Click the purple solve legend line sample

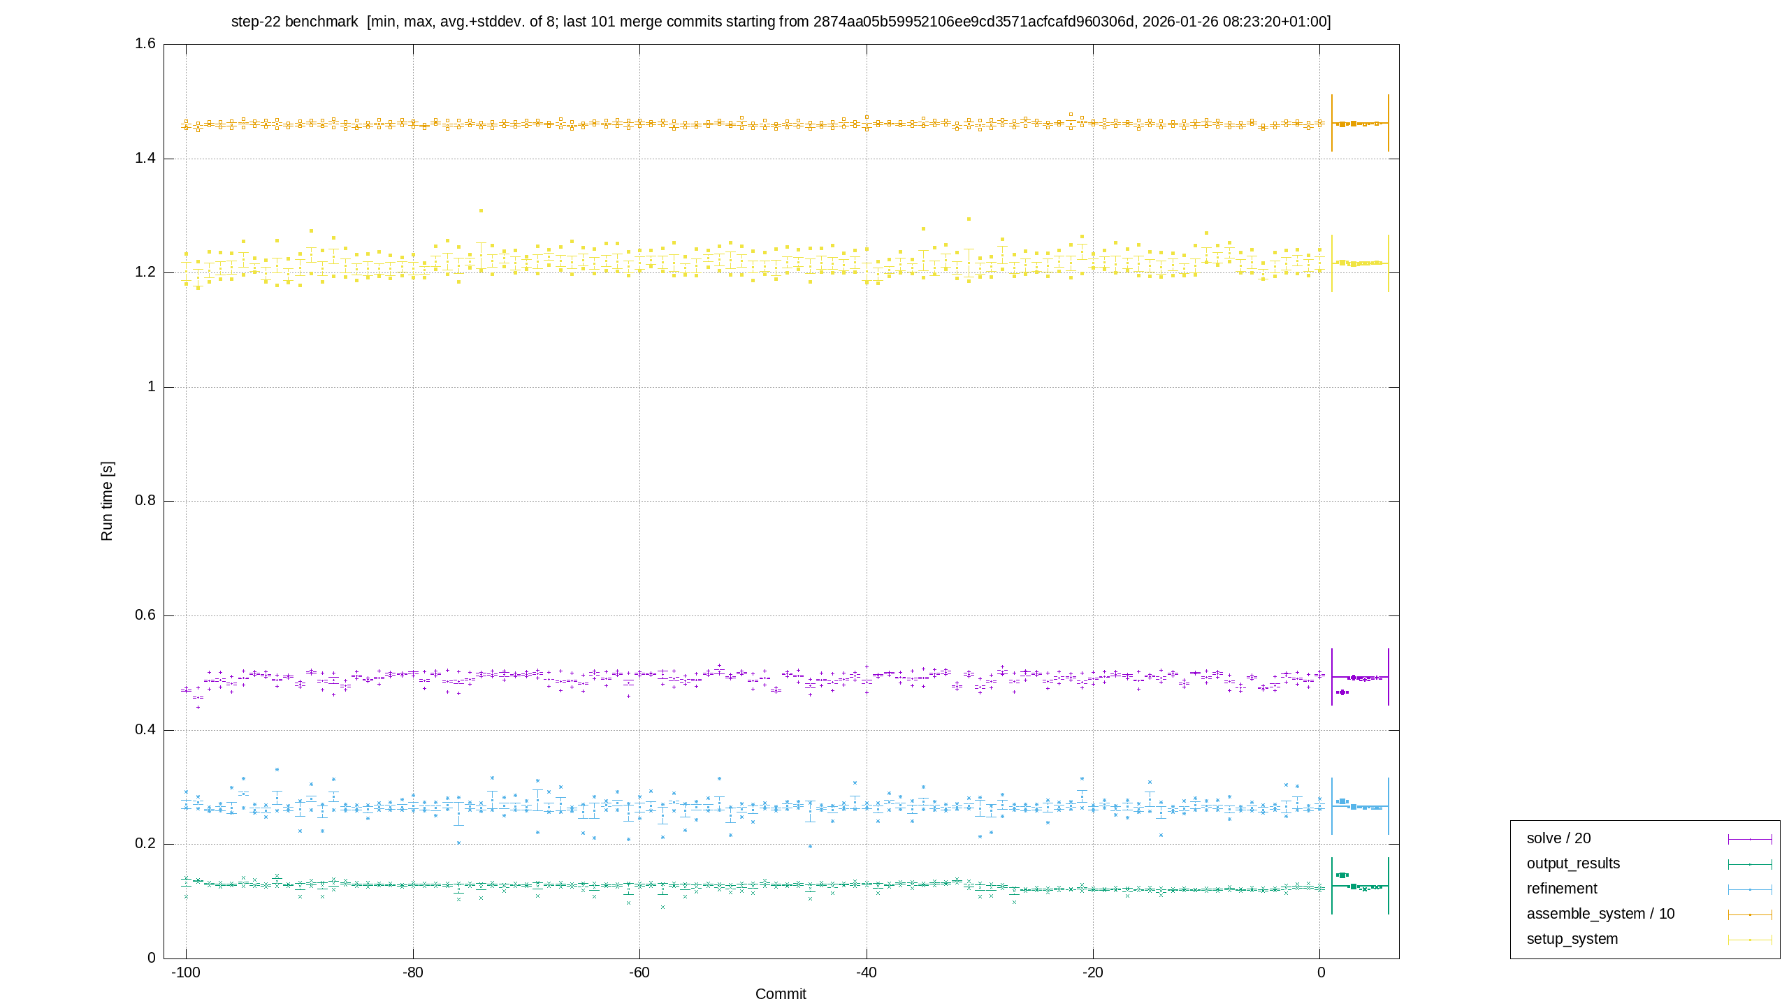[x=1750, y=839]
